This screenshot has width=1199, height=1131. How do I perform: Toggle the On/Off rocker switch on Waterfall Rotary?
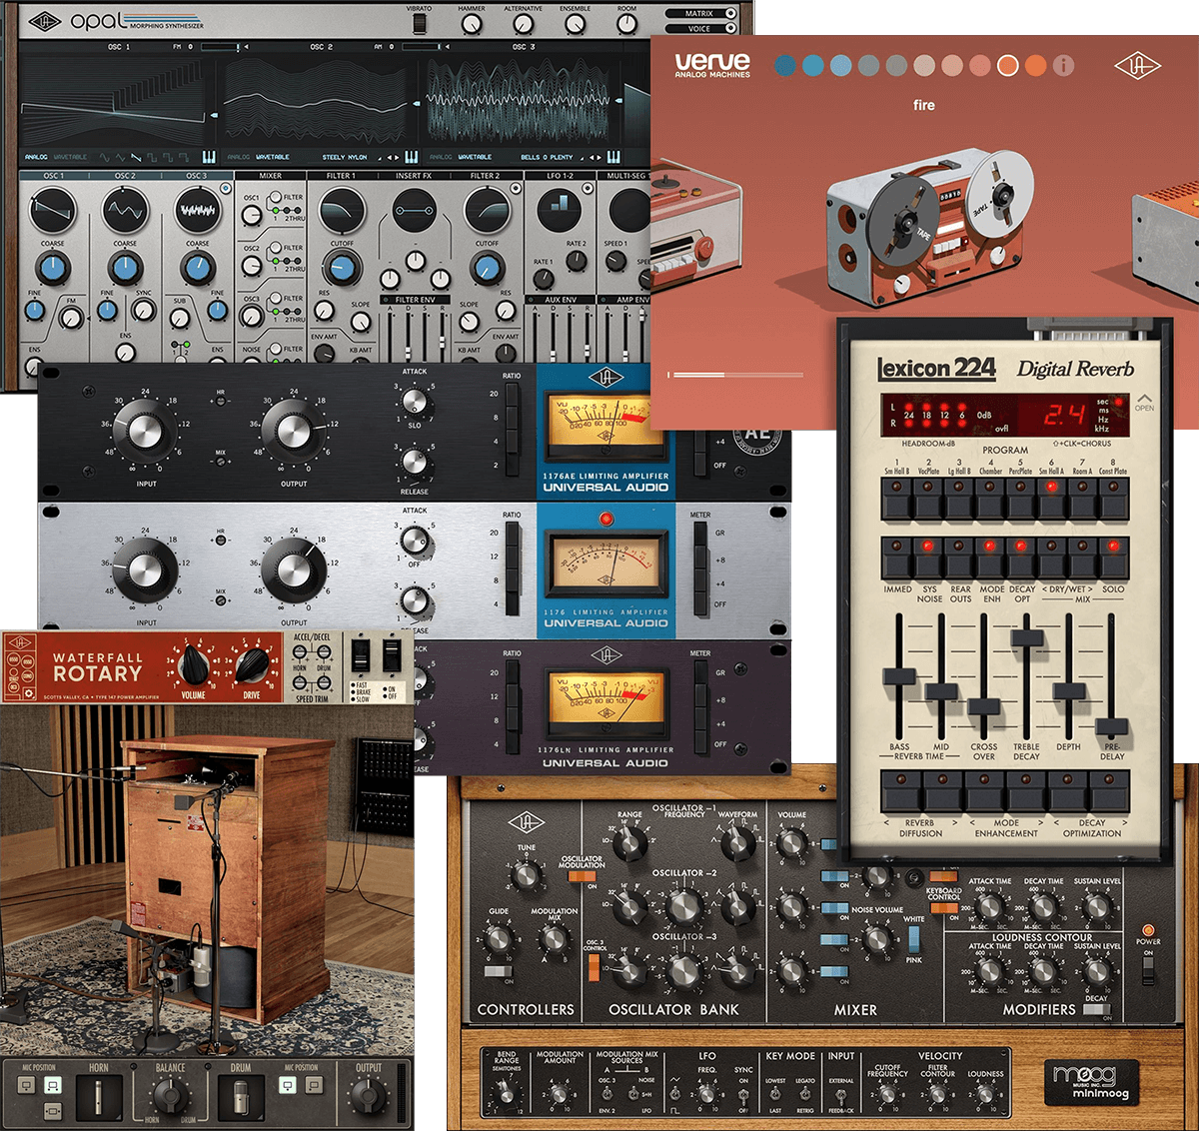click(392, 656)
